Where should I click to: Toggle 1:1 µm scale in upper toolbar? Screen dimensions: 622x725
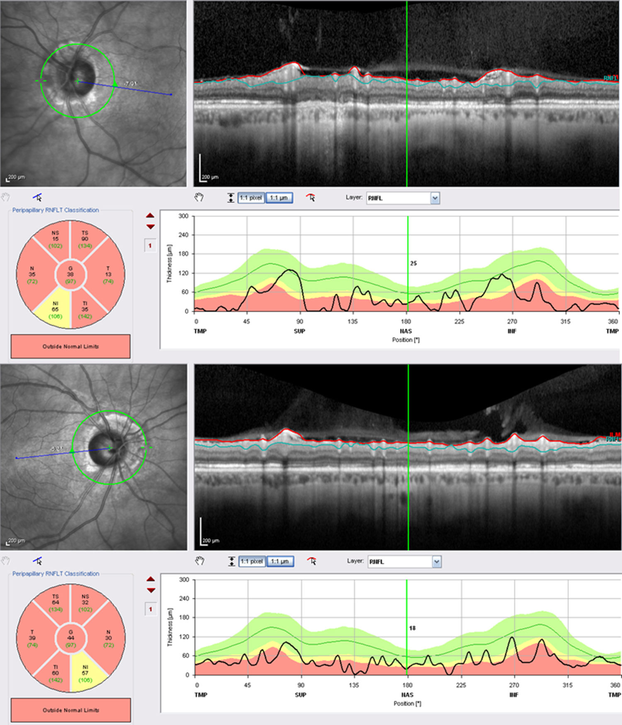click(x=279, y=198)
